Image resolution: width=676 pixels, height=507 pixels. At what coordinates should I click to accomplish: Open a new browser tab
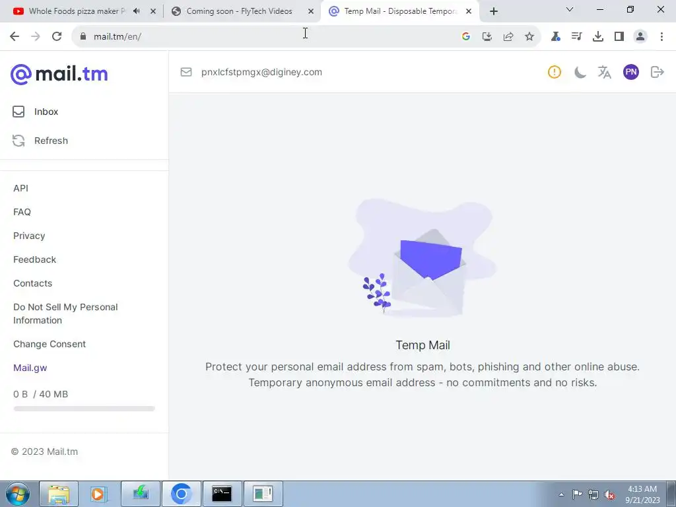pyautogui.click(x=494, y=11)
